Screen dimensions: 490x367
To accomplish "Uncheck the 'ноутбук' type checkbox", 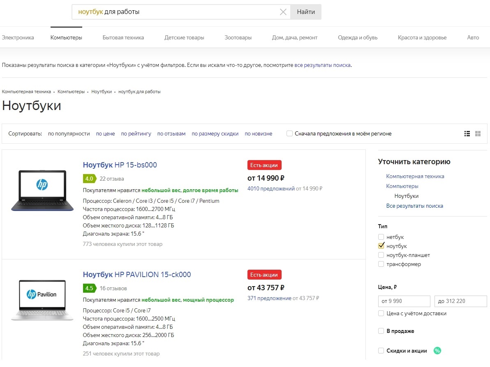I will point(381,246).
